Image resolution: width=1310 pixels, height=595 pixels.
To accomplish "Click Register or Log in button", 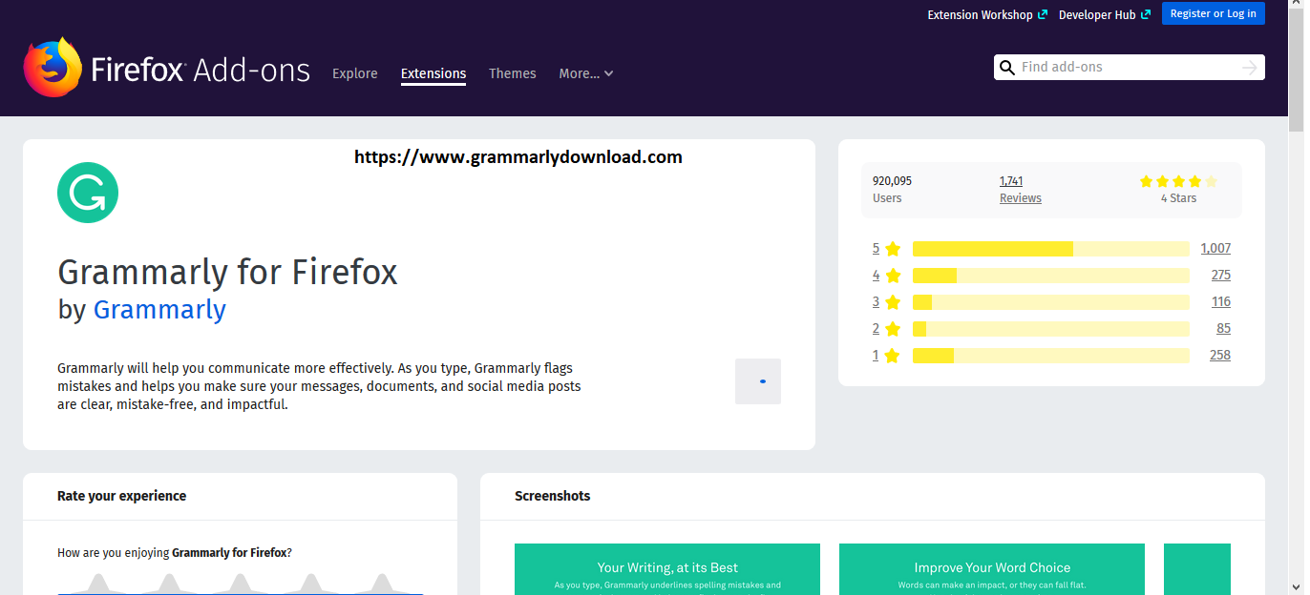I will pos(1214,13).
